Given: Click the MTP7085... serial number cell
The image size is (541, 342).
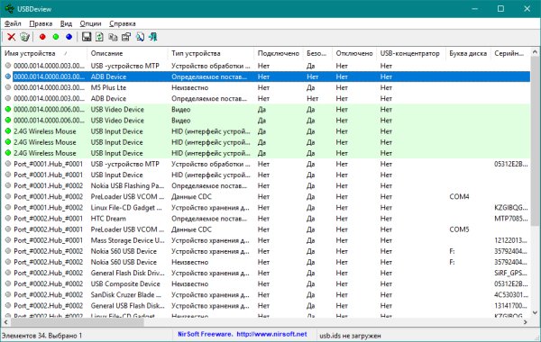Looking at the screenshot, I should tap(511, 219).
